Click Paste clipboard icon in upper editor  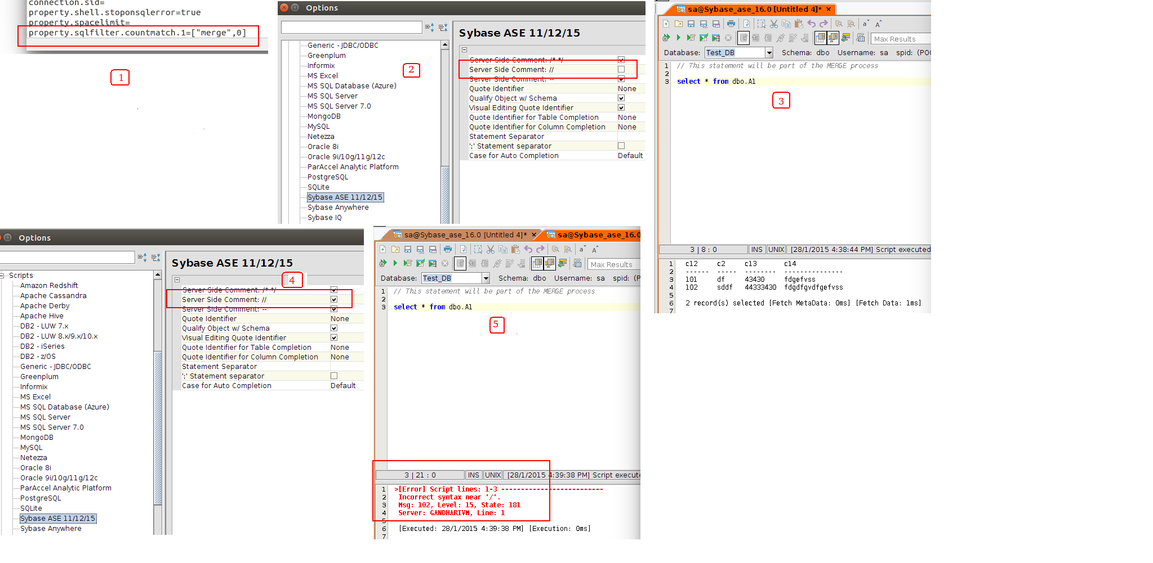[x=799, y=24]
